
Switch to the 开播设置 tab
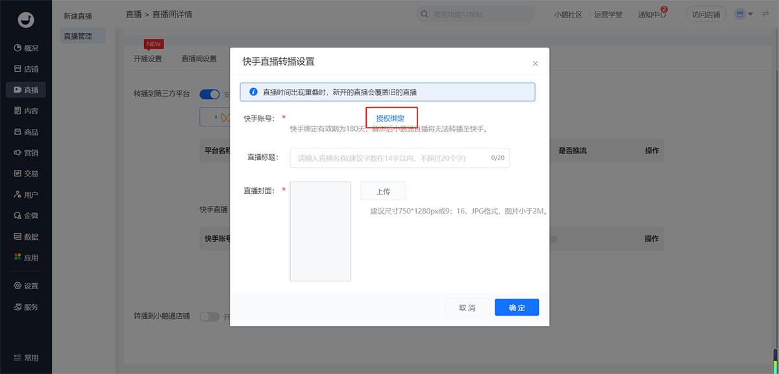point(147,59)
